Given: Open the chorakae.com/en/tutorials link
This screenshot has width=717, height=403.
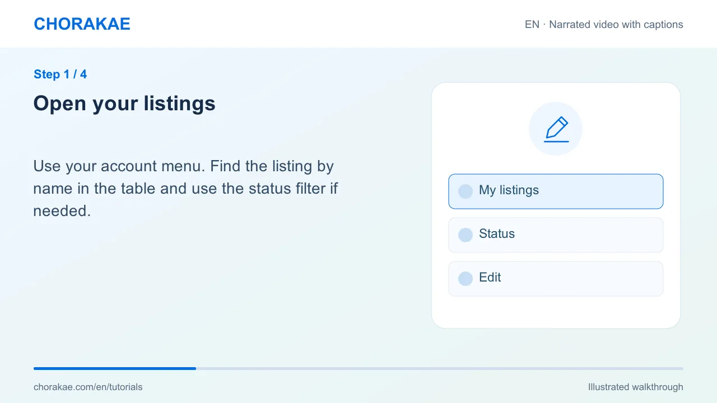Looking at the screenshot, I should 88,387.
